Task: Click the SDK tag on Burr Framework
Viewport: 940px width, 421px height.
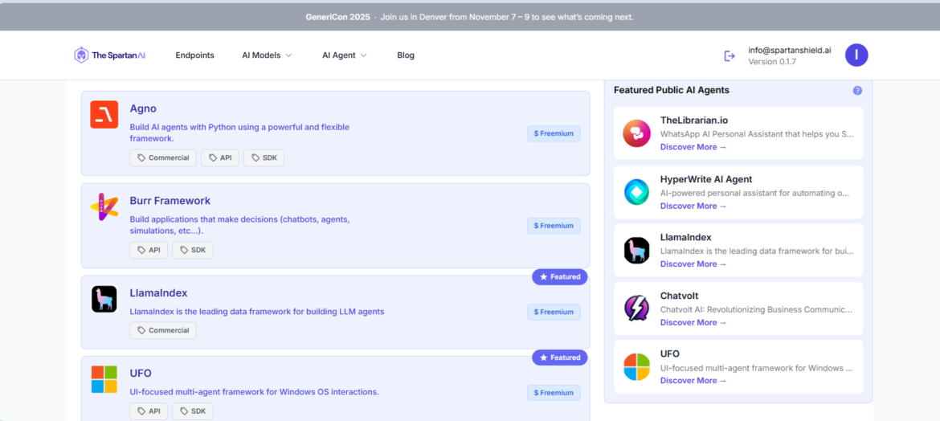Action: pos(193,251)
